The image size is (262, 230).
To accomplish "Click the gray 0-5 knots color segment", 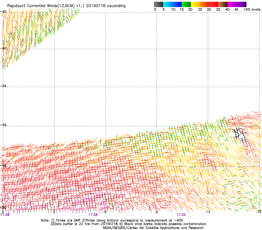I will point(159,4).
